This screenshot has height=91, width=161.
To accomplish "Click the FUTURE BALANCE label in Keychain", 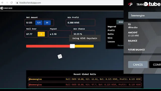I will click(x=136, y=50).
